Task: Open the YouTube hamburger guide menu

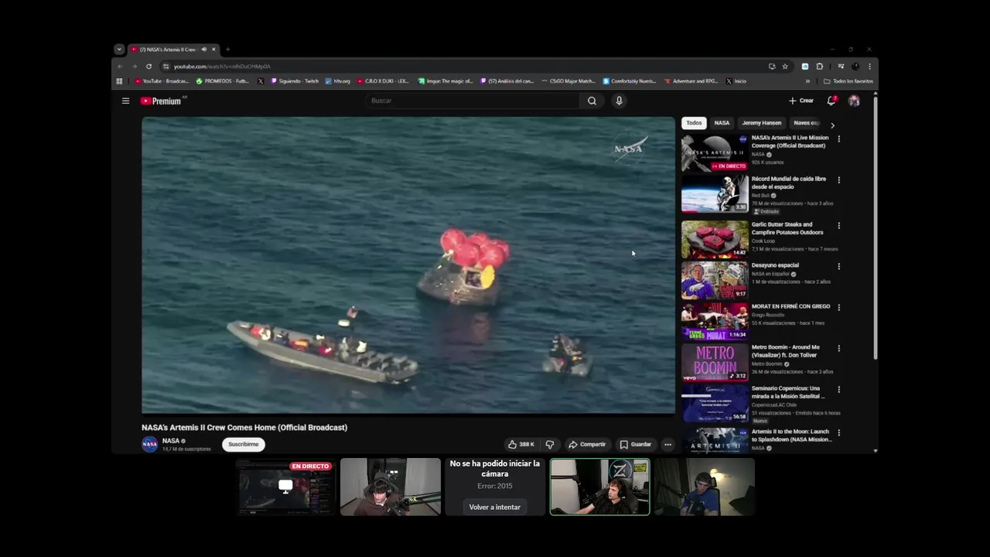Action: tap(125, 101)
